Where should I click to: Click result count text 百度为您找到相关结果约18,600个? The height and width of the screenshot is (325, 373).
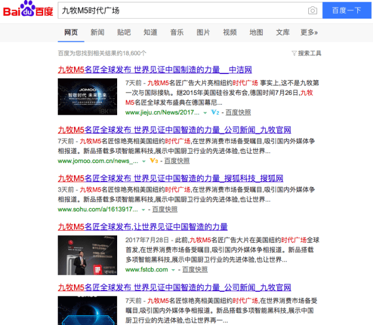102,53
